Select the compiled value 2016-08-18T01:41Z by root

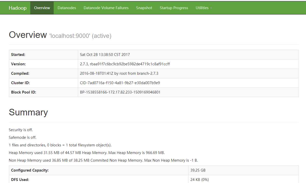tap(119, 73)
